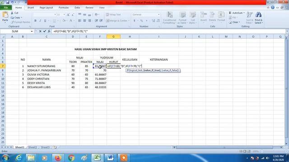Click cell with NANCY SITUMORANG
This screenshot has width=289, height=162.
point(47,66)
